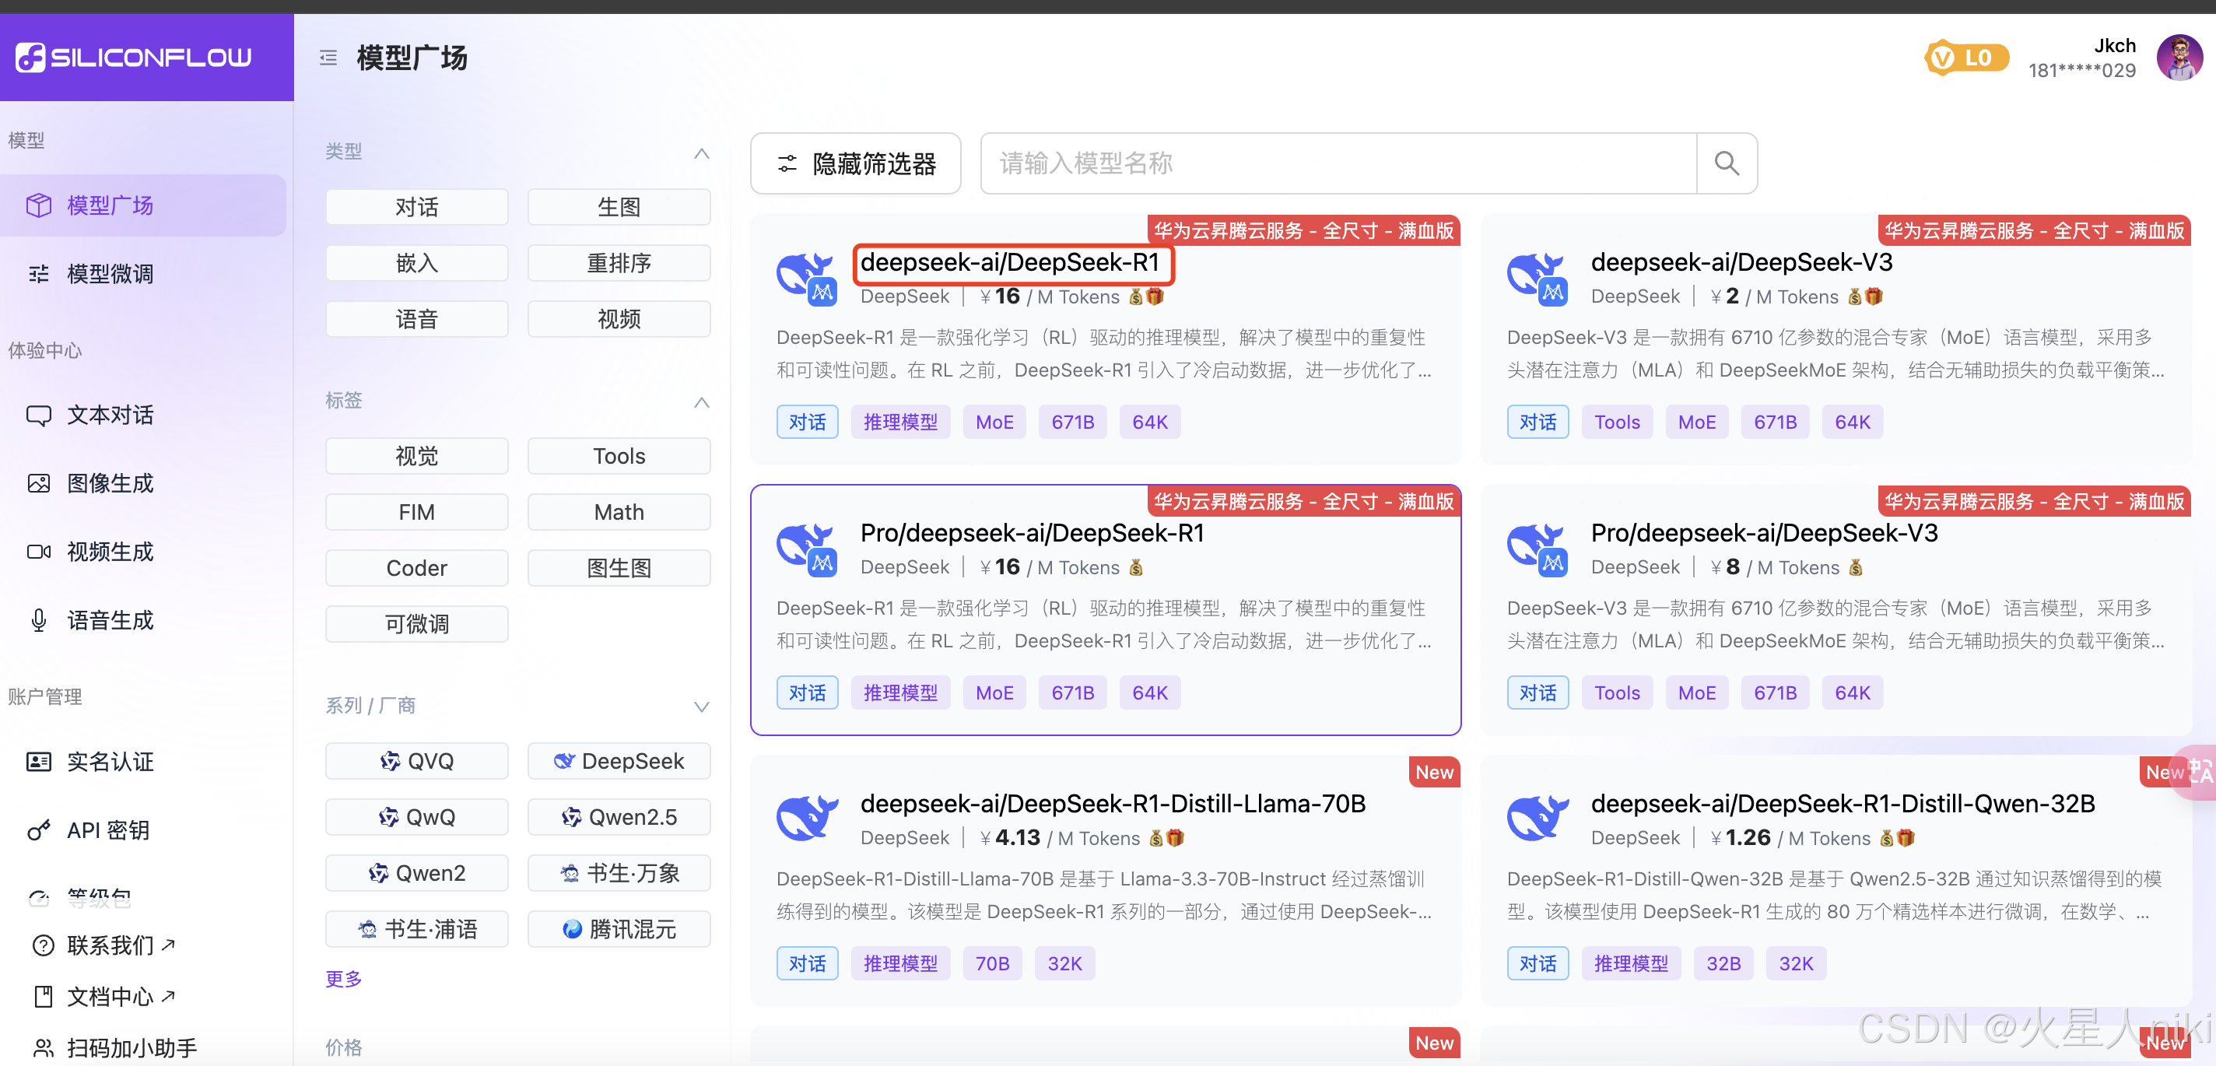
Task: Enable the 对话 type filter
Action: pos(416,206)
